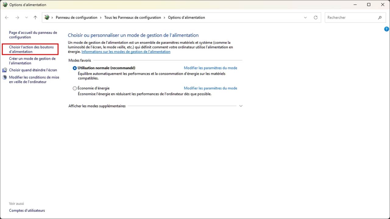Go to Tous les Panneaux de configuration breadcrumb
This screenshot has width=390, height=219.
tap(133, 18)
